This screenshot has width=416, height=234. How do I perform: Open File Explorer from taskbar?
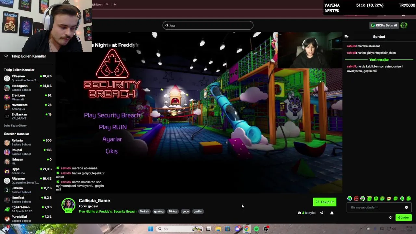(x=218, y=229)
